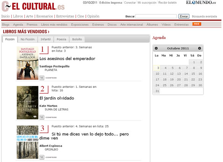Go to next month in calendar

(199, 48)
